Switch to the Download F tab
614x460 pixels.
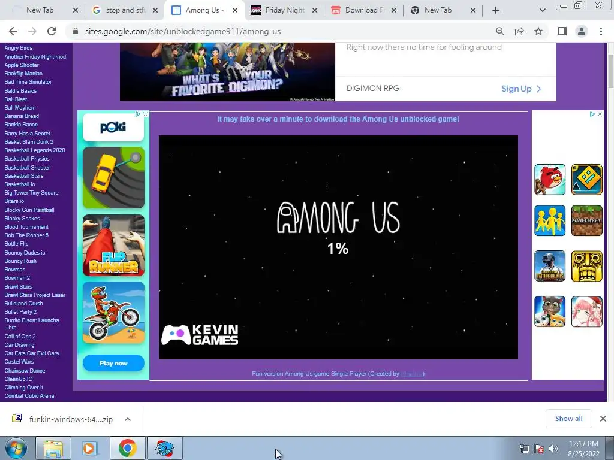(364, 10)
